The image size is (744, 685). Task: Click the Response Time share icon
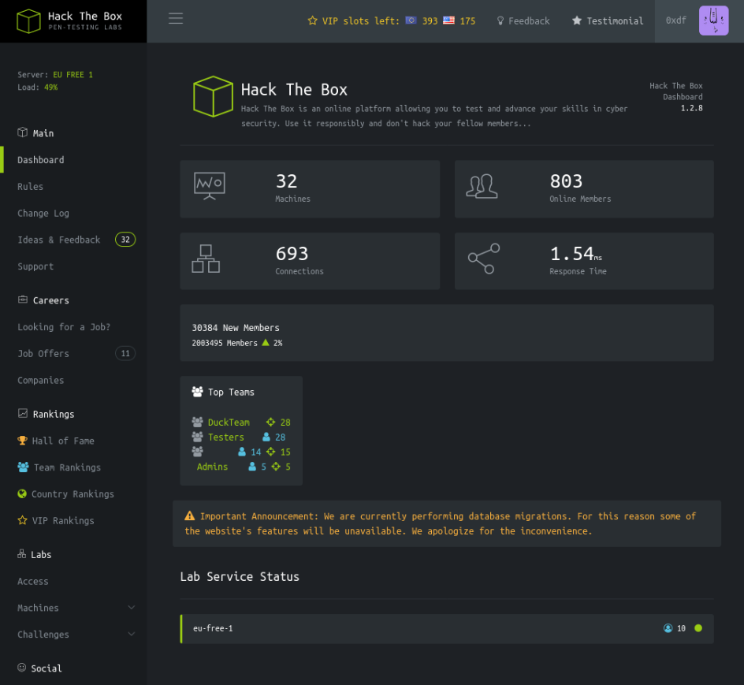[484, 259]
